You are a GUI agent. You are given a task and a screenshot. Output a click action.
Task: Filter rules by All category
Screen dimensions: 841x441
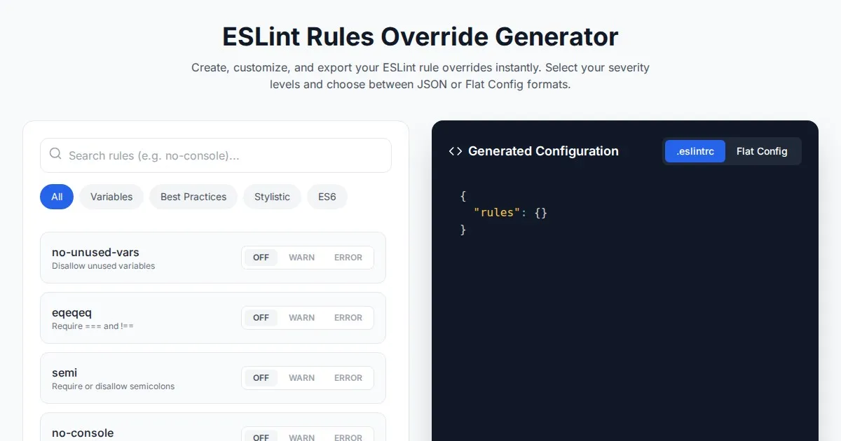pyautogui.click(x=57, y=197)
